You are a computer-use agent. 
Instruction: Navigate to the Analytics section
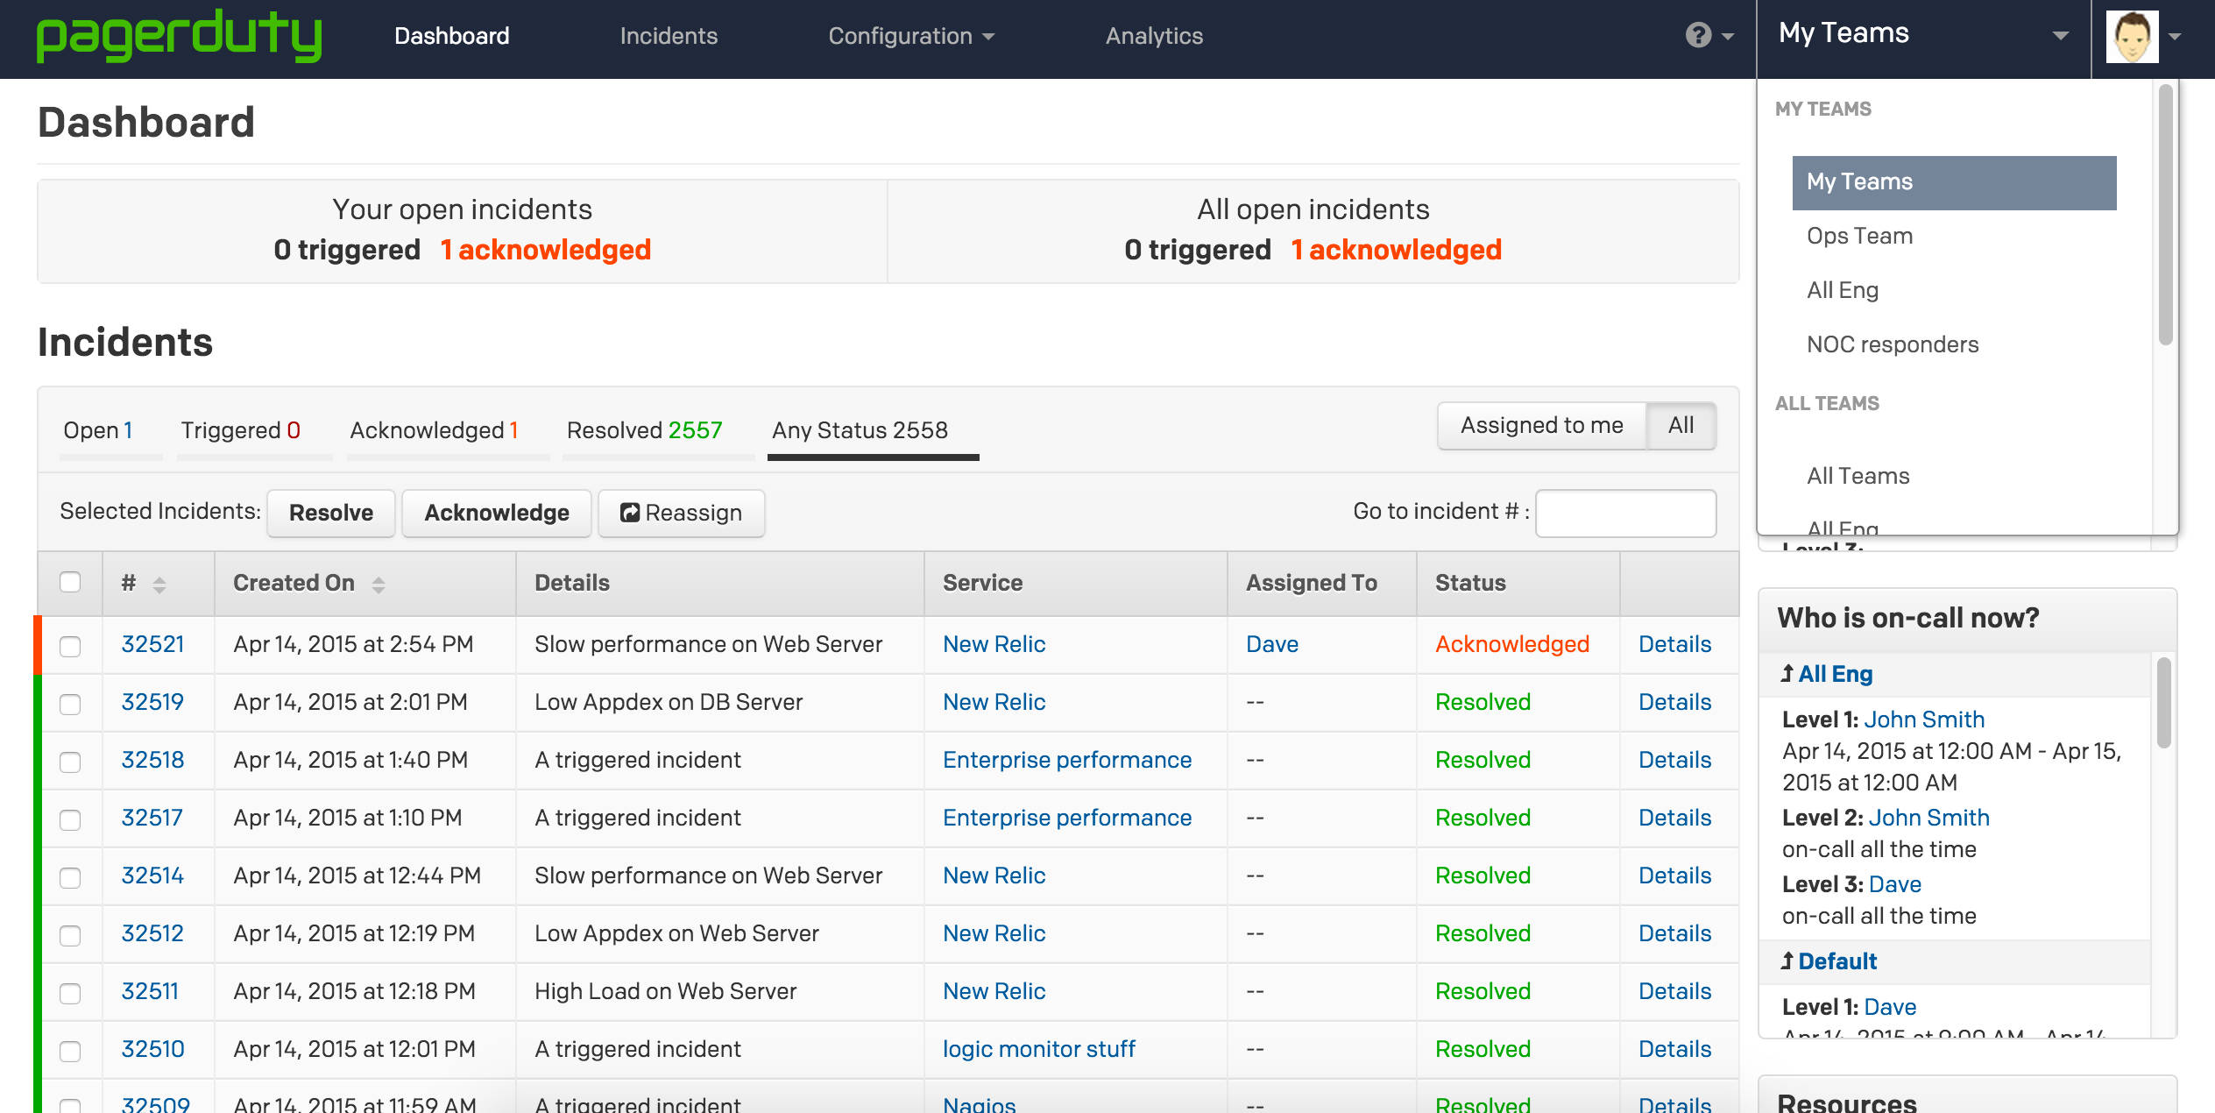pos(1153,37)
